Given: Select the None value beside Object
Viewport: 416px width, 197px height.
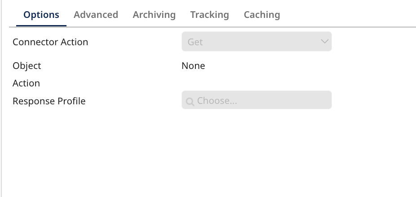Looking at the screenshot, I should pos(193,66).
